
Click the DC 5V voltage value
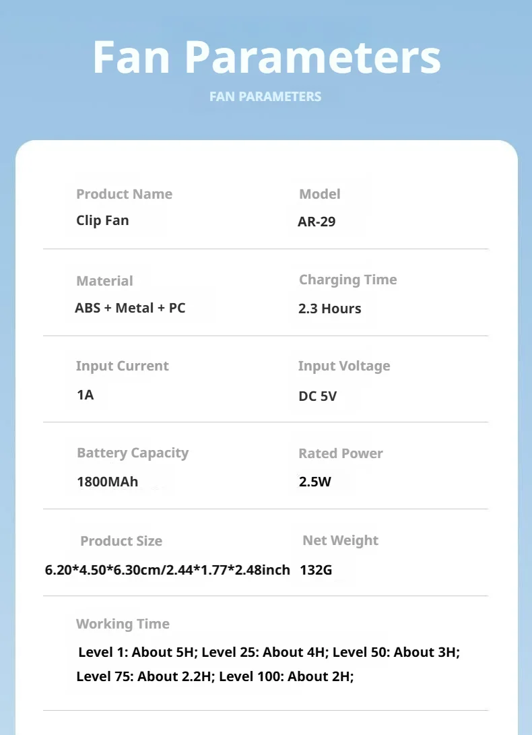[x=318, y=396]
